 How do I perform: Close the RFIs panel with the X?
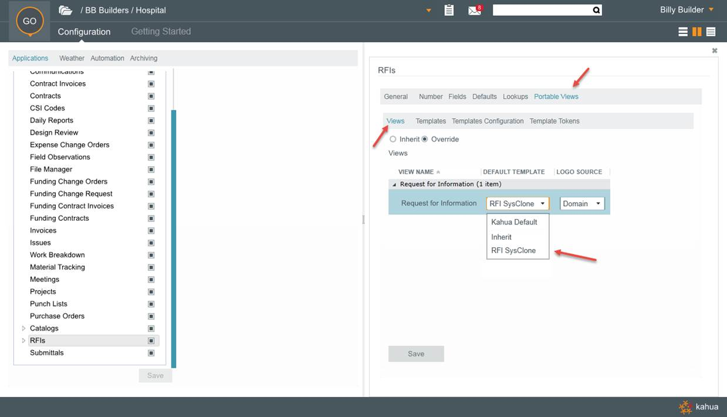coord(715,51)
